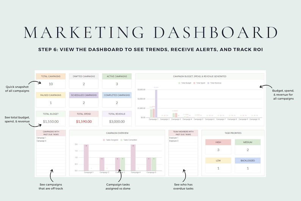Select Campaign 4 in past due tasks list
The width and height of the screenshot is (301, 201).
[41, 141]
